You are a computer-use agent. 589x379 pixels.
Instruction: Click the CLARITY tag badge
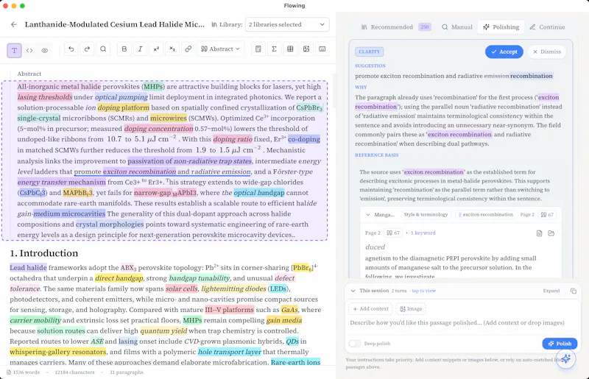click(370, 52)
